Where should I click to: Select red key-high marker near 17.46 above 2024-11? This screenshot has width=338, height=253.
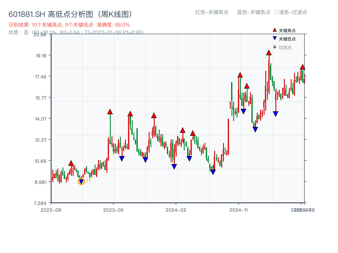coord(240,75)
